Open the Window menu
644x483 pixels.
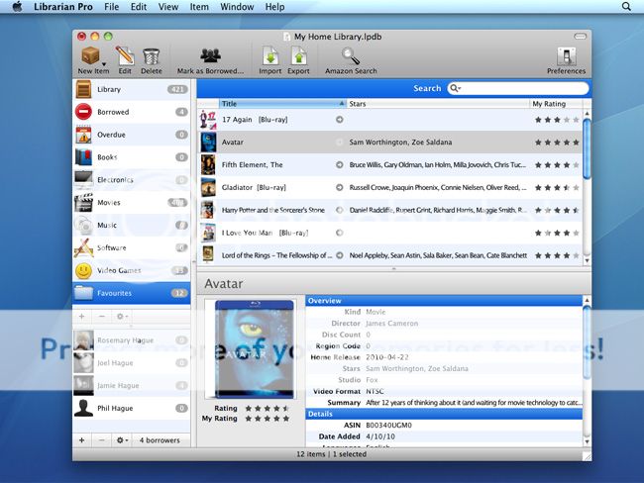236,7
